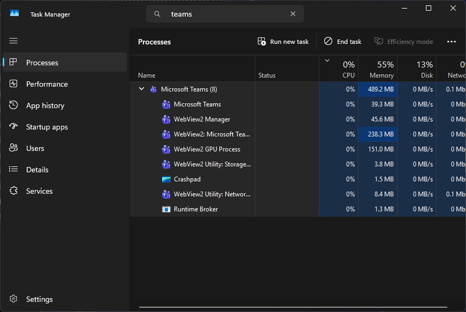Collapse the Microsoft Teams process group
Image resolution: width=466 pixels, height=312 pixels.
(141, 89)
